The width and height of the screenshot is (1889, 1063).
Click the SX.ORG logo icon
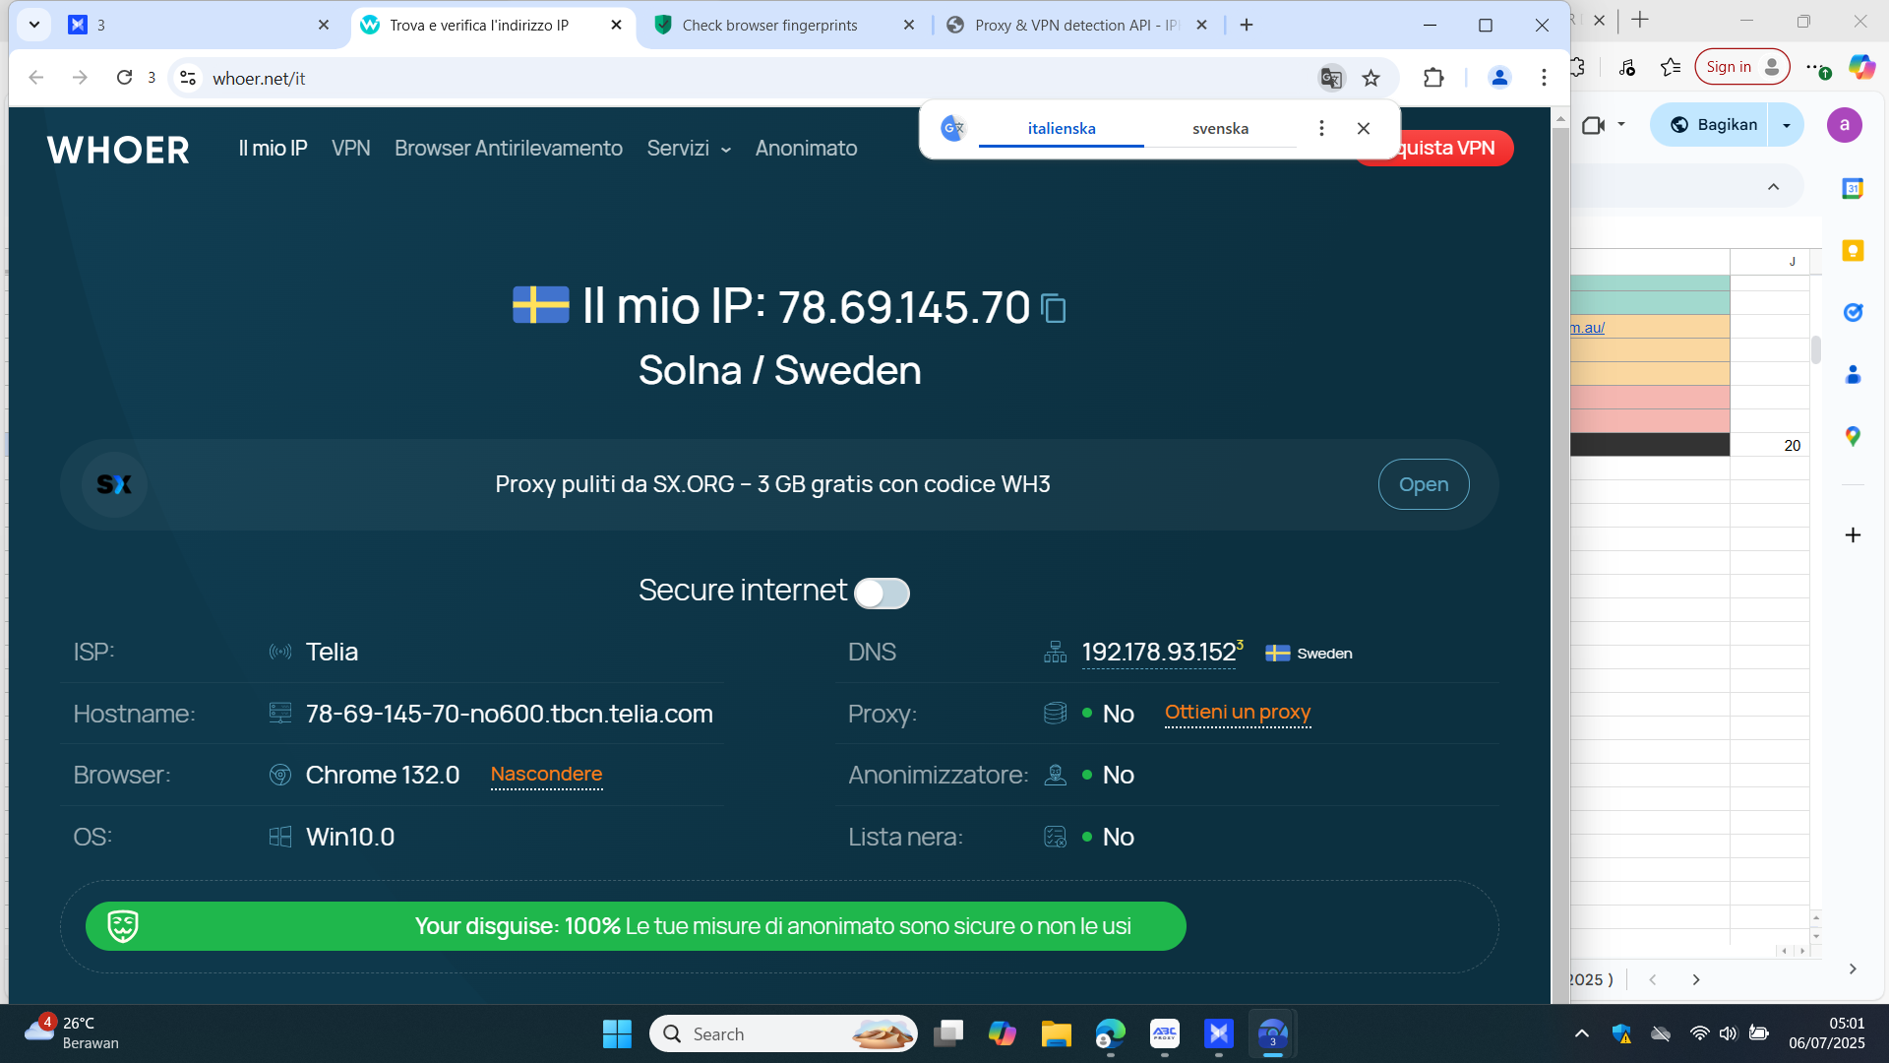tap(114, 484)
